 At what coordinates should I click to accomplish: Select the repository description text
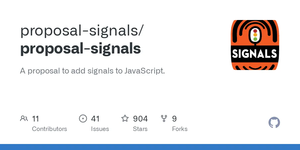[x=92, y=71]
